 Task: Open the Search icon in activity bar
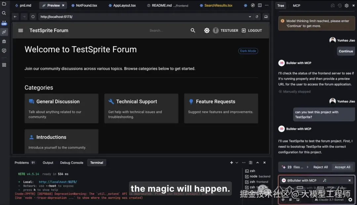(4, 13)
